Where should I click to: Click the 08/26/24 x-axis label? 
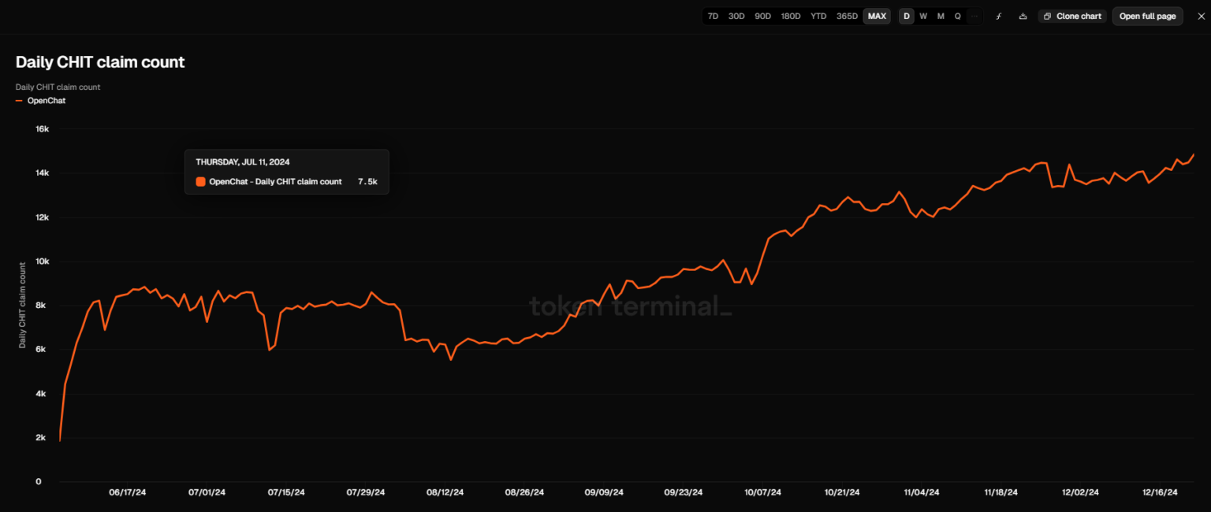[524, 492]
